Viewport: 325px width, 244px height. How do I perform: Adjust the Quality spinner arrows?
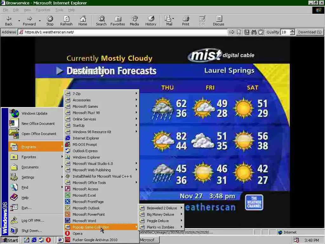click(x=292, y=32)
